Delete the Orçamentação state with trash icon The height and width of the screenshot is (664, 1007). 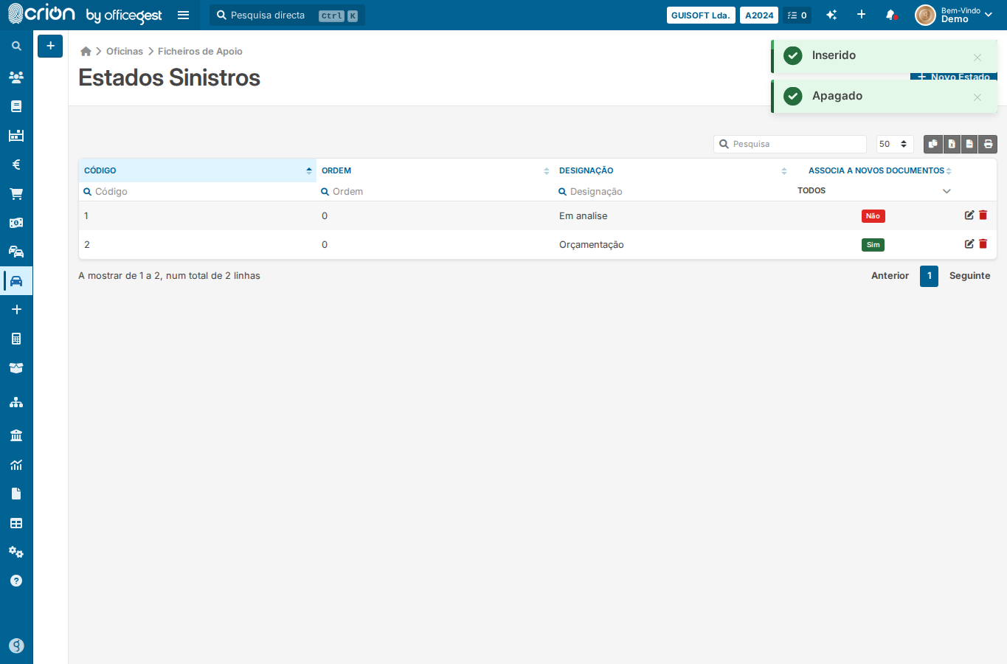click(983, 243)
